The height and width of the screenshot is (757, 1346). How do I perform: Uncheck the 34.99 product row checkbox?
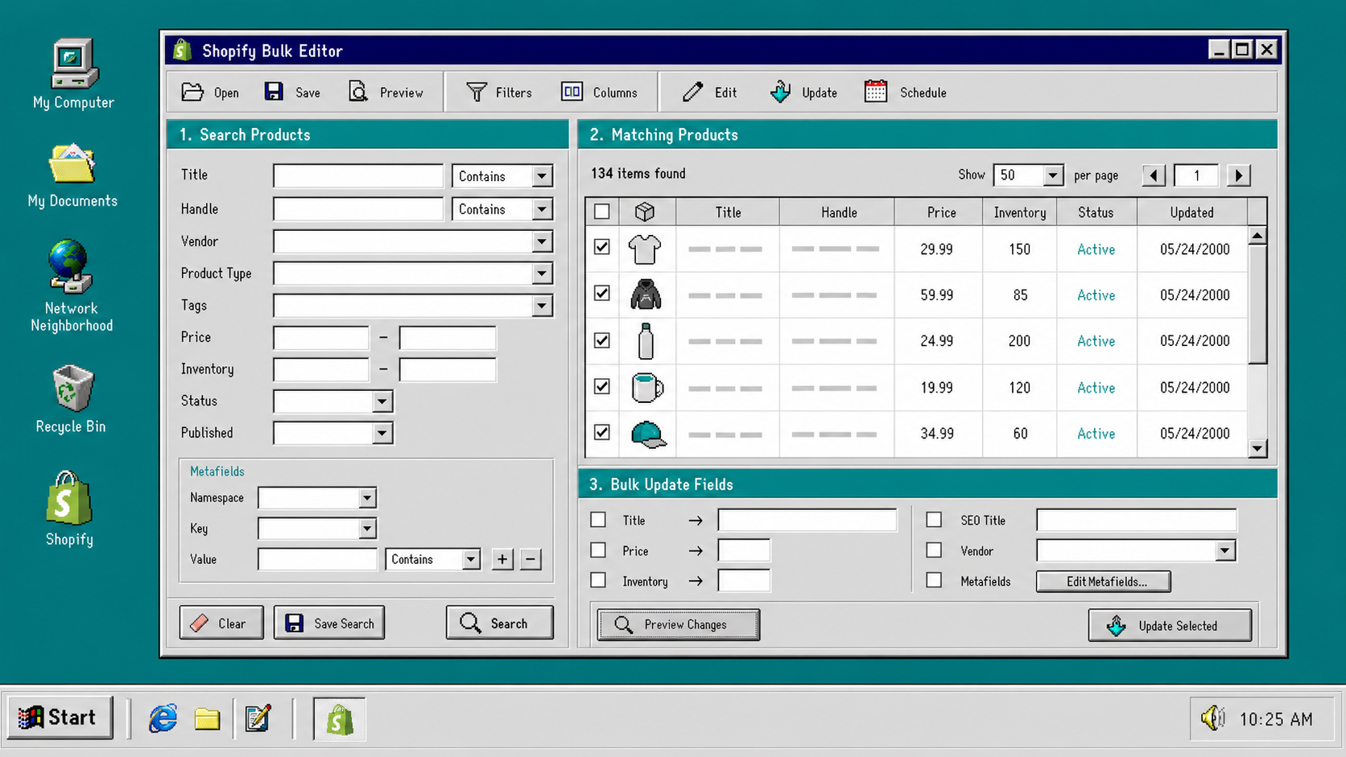[x=601, y=432]
